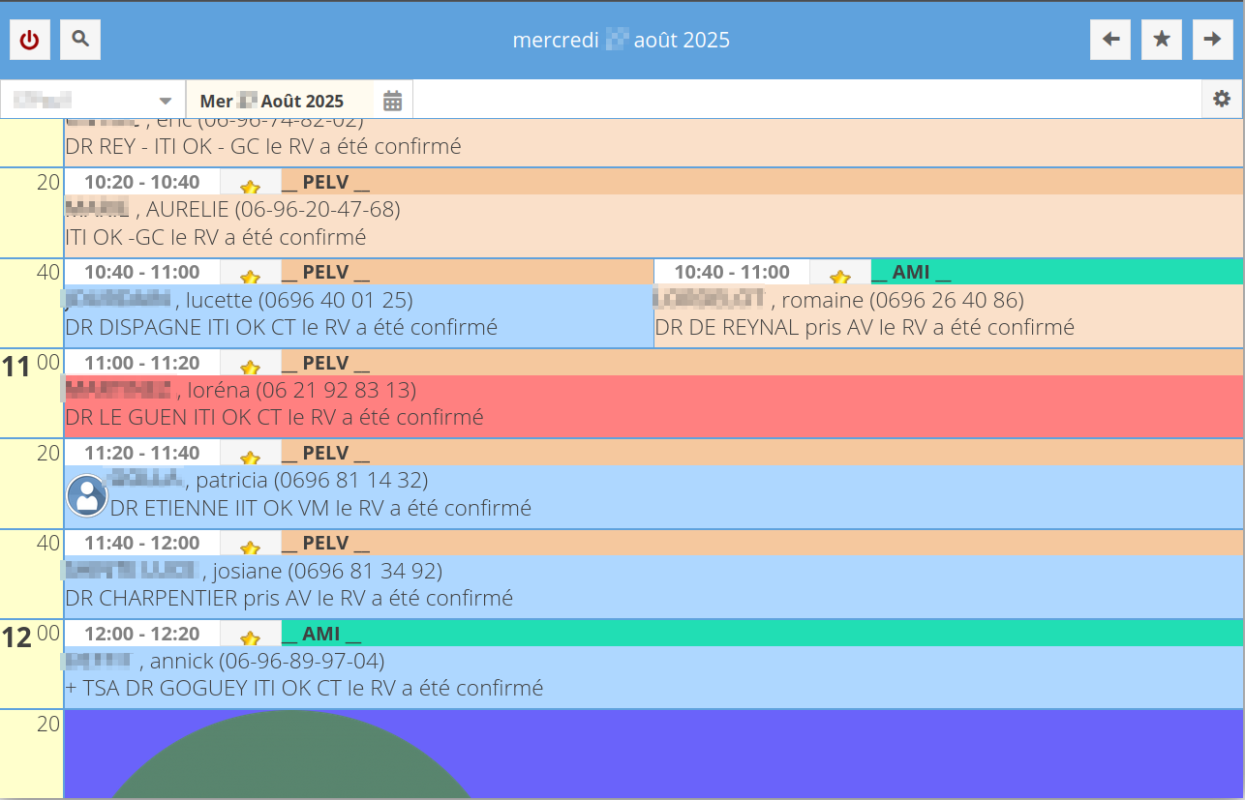Go to next day with right arrow
The image size is (1245, 800).
point(1212,40)
